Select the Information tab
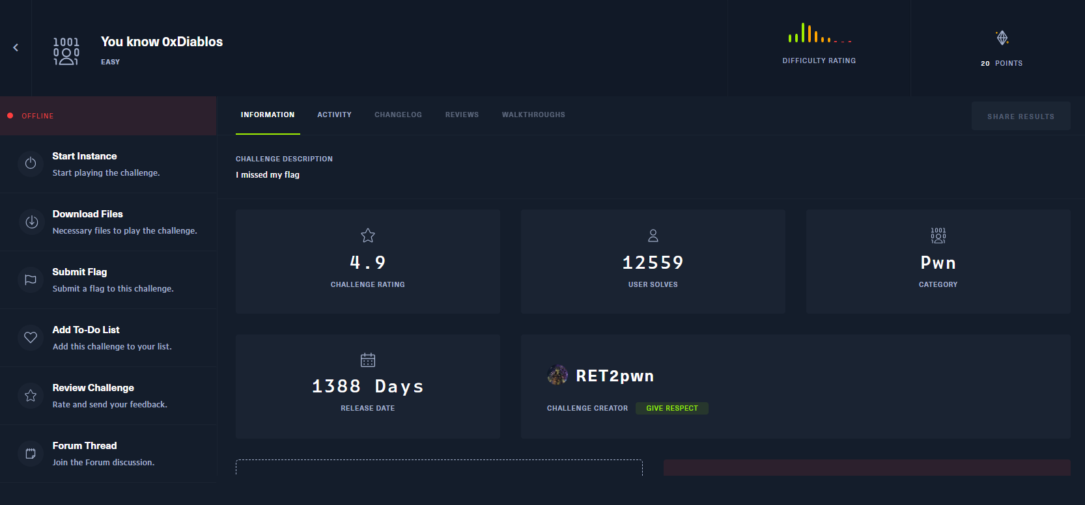Screen dimensions: 1085x505 tap(268, 115)
